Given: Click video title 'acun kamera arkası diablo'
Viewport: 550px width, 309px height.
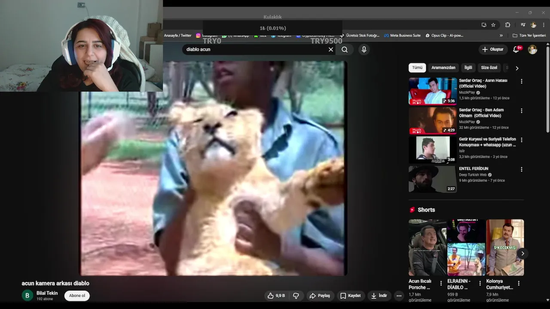Looking at the screenshot, I should point(55,283).
